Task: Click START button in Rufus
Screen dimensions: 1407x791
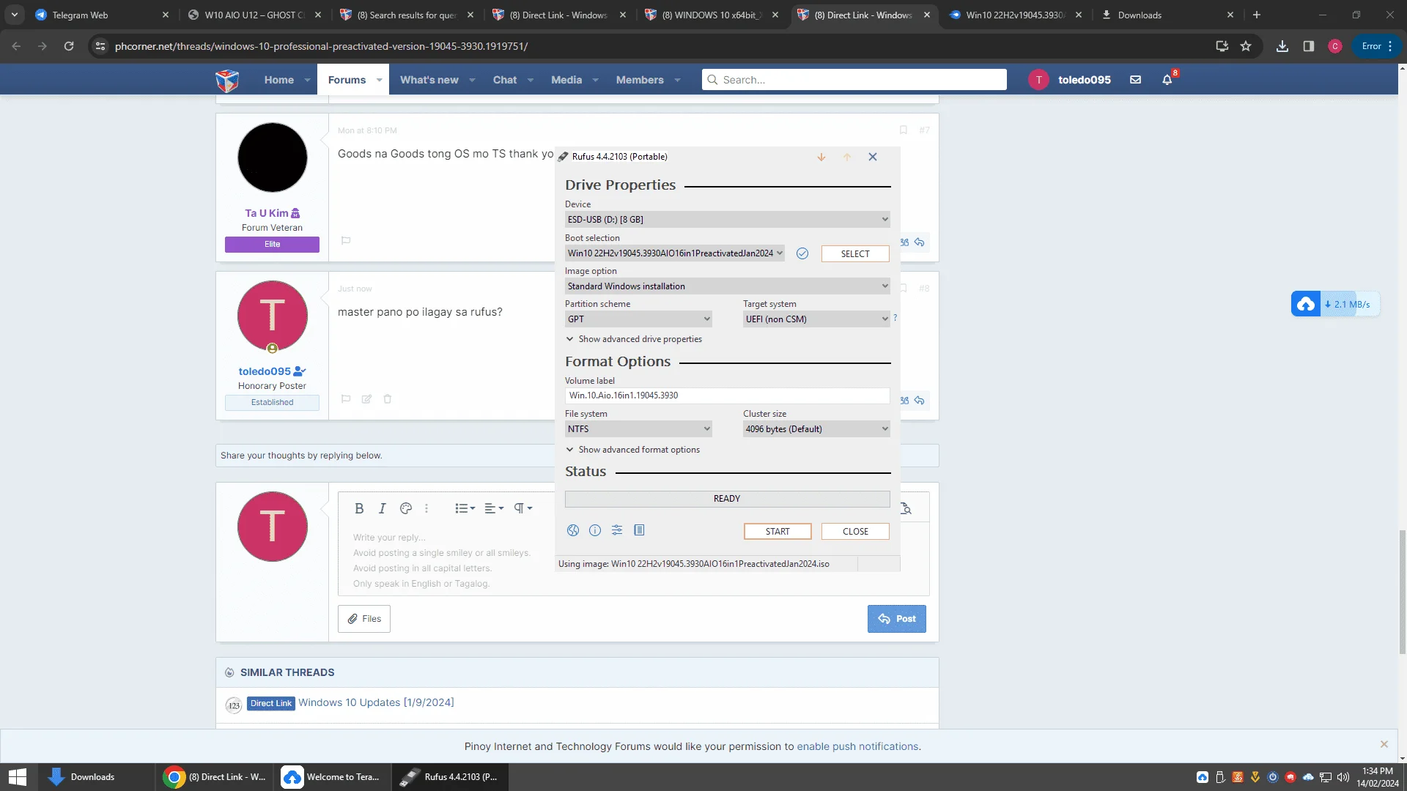Action: (778, 532)
